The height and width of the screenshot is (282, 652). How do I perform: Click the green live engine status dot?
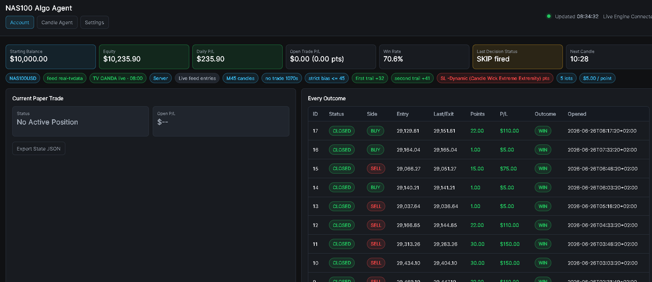tap(549, 16)
